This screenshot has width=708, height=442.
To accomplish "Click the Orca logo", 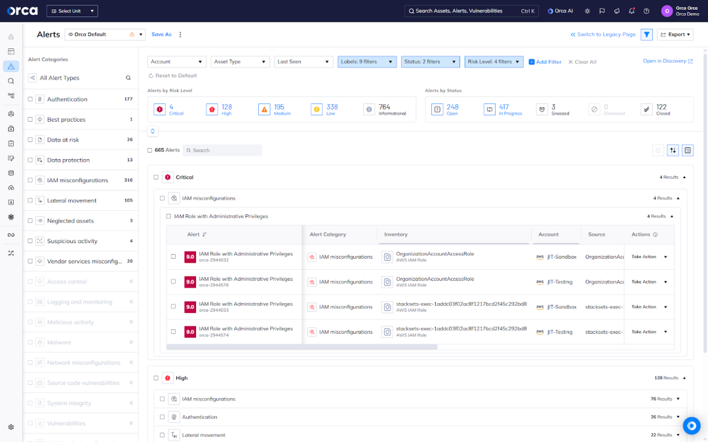I will (x=22, y=11).
